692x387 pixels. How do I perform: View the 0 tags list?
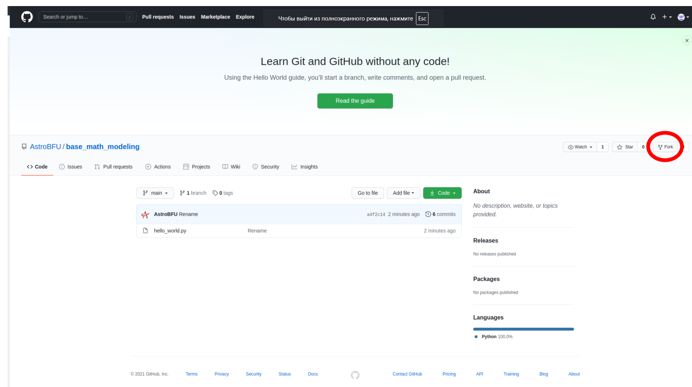pyautogui.click(x=223, y=193)
